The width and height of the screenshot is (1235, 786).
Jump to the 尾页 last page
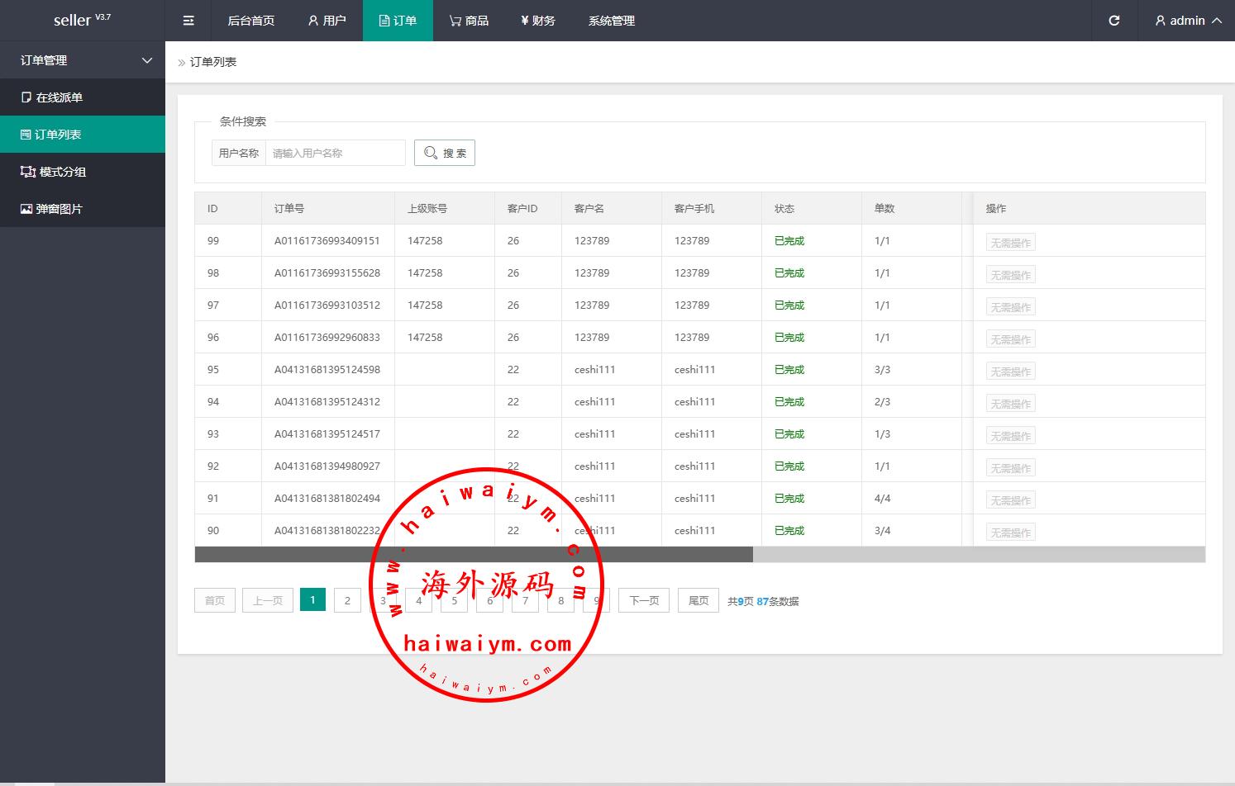coord(699,600)
